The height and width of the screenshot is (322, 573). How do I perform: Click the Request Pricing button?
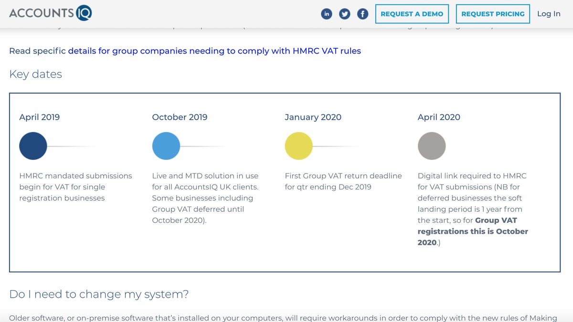point(492,14)
